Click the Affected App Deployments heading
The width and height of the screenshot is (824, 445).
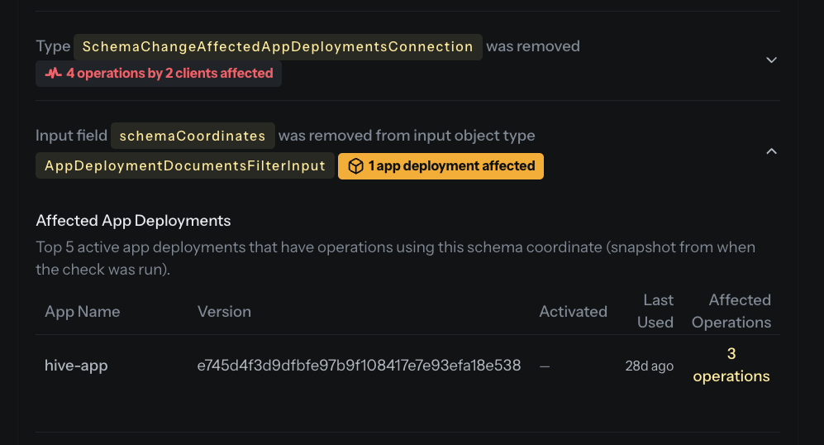click(x=133, y=221)
